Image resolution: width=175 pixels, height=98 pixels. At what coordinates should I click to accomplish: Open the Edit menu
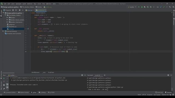coord(9,4)
